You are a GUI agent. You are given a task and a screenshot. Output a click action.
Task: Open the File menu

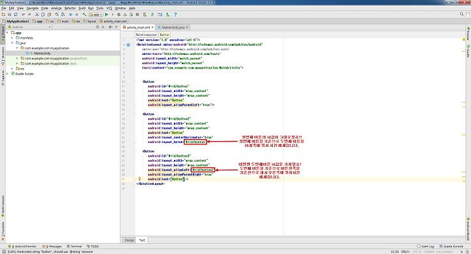click(x=4, y=8)
